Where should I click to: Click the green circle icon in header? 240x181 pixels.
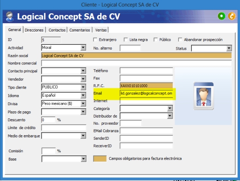click(x=221, y=16)
